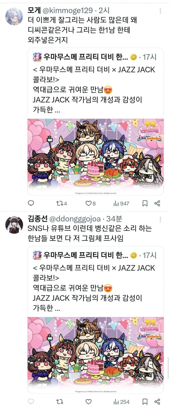Open the 김종선 profile avatar

coord(14,225)
